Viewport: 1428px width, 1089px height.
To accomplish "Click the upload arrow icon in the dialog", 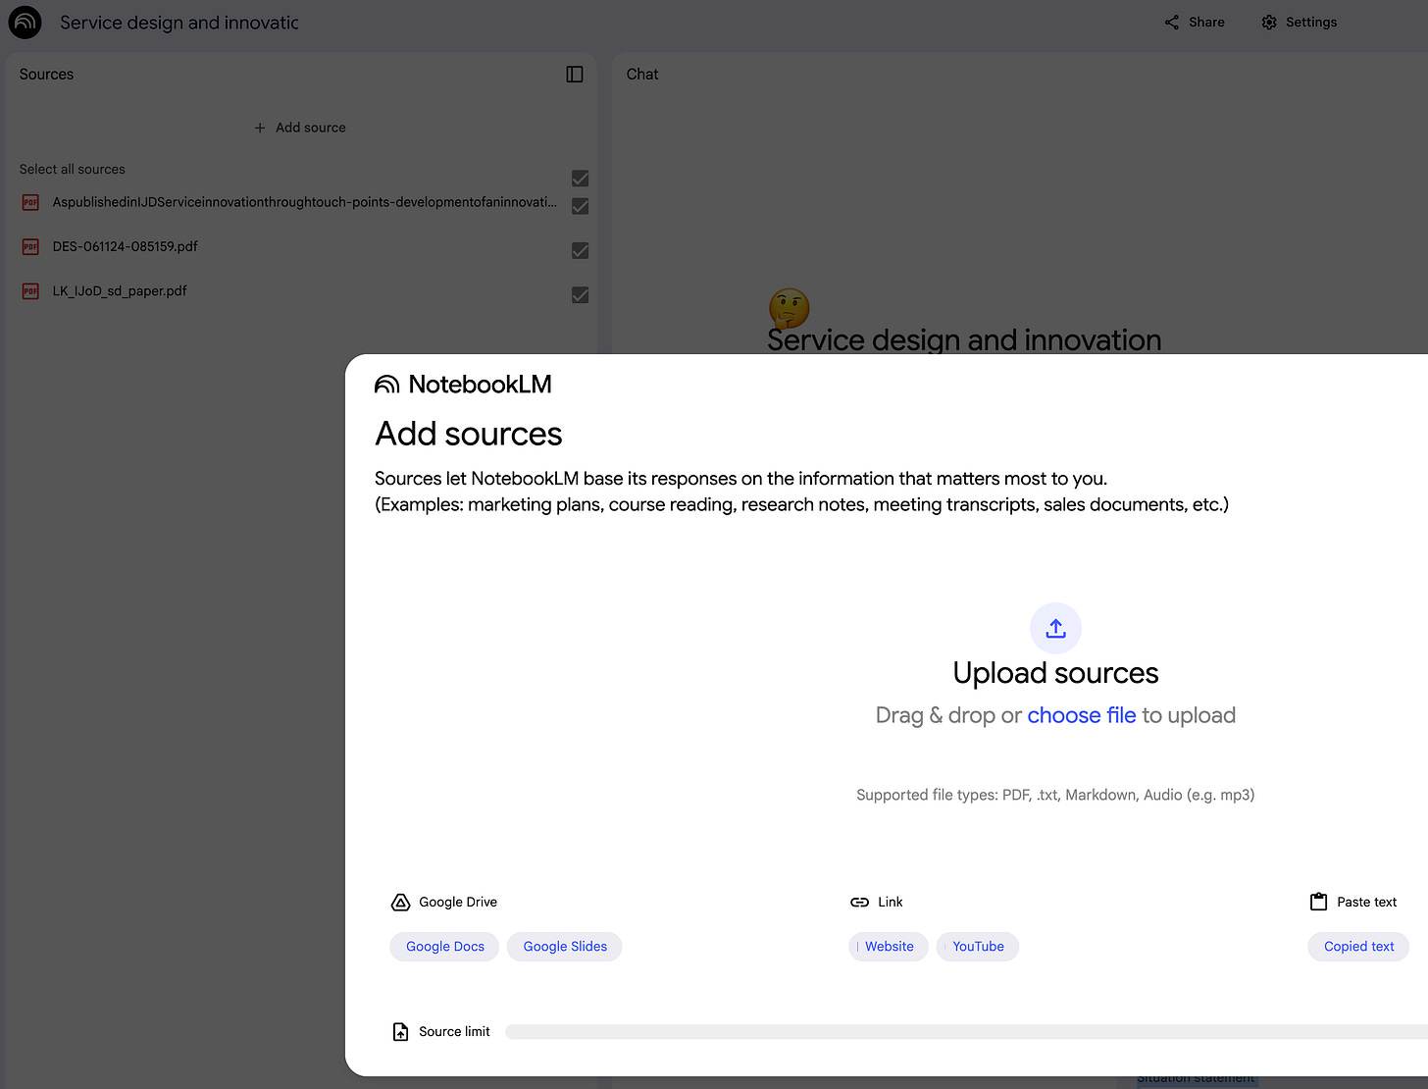I will tap(1055, 628).
